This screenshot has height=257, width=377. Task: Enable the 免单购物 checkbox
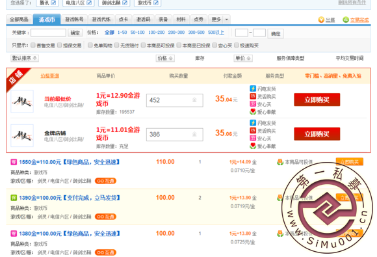tap(90, 45)
